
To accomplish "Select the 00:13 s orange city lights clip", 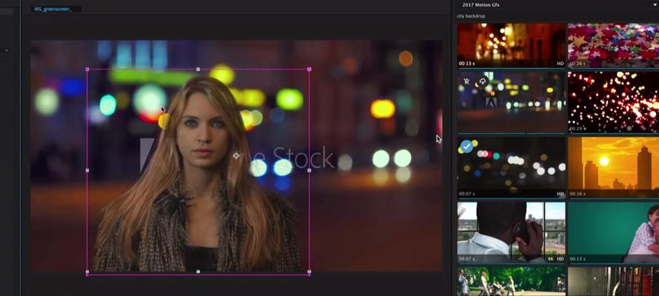I will click(x=511, y=45).
